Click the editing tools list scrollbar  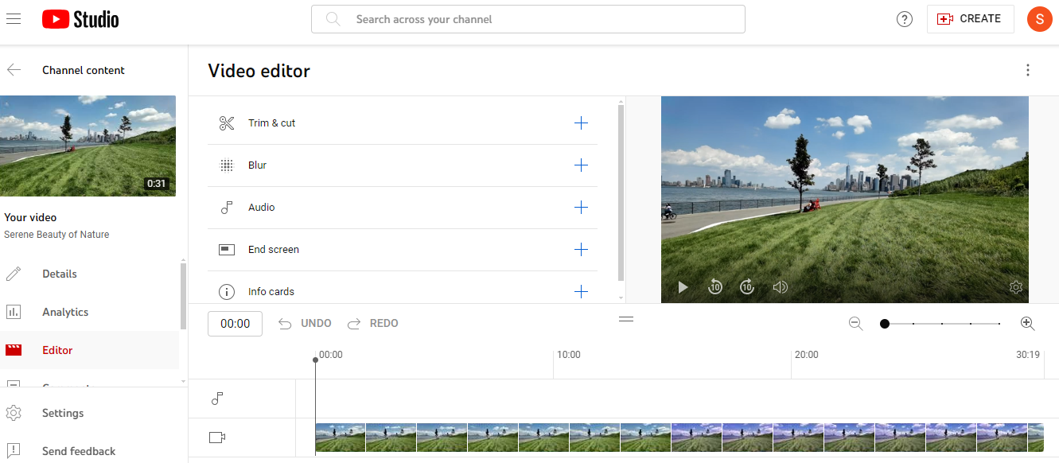[621, 191]
